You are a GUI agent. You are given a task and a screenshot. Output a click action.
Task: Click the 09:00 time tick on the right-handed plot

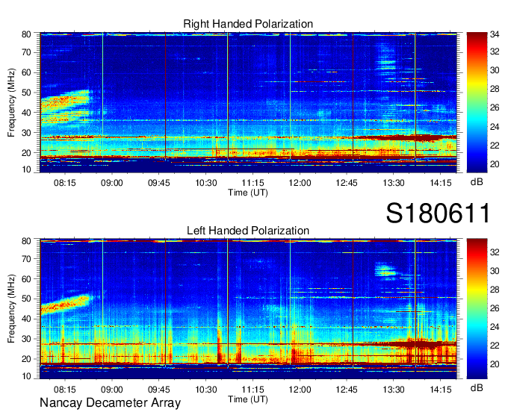coord(112,183)
